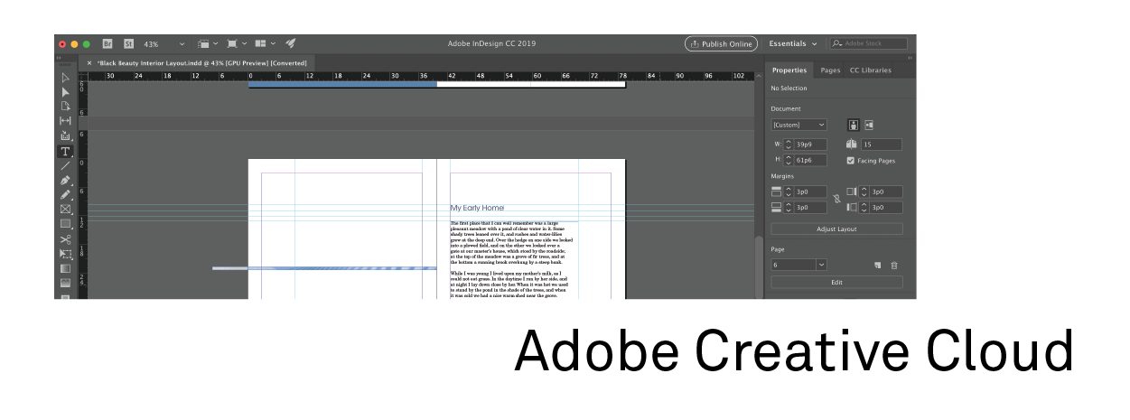Switch to the Properties tab
Image resolution: width=1130 pixels, height=420 pixels.
[789, 70]
